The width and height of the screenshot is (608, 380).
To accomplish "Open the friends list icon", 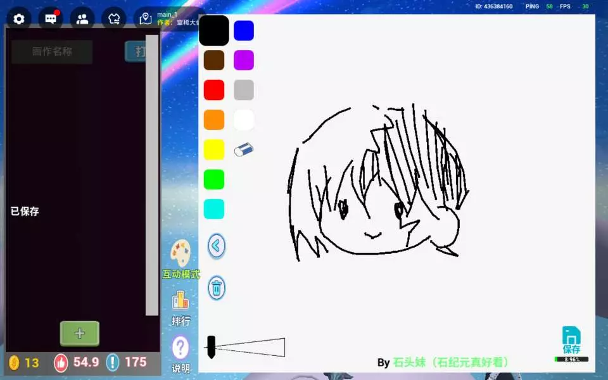I will (x=82, y=18).
